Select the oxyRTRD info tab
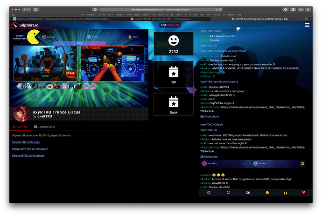 (20, 127)
